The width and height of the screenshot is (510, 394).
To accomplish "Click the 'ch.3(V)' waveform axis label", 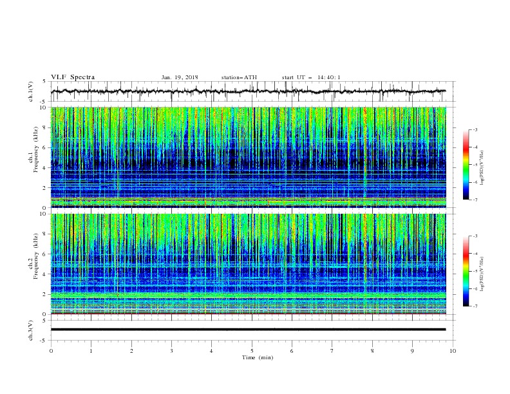I will 31,330.
